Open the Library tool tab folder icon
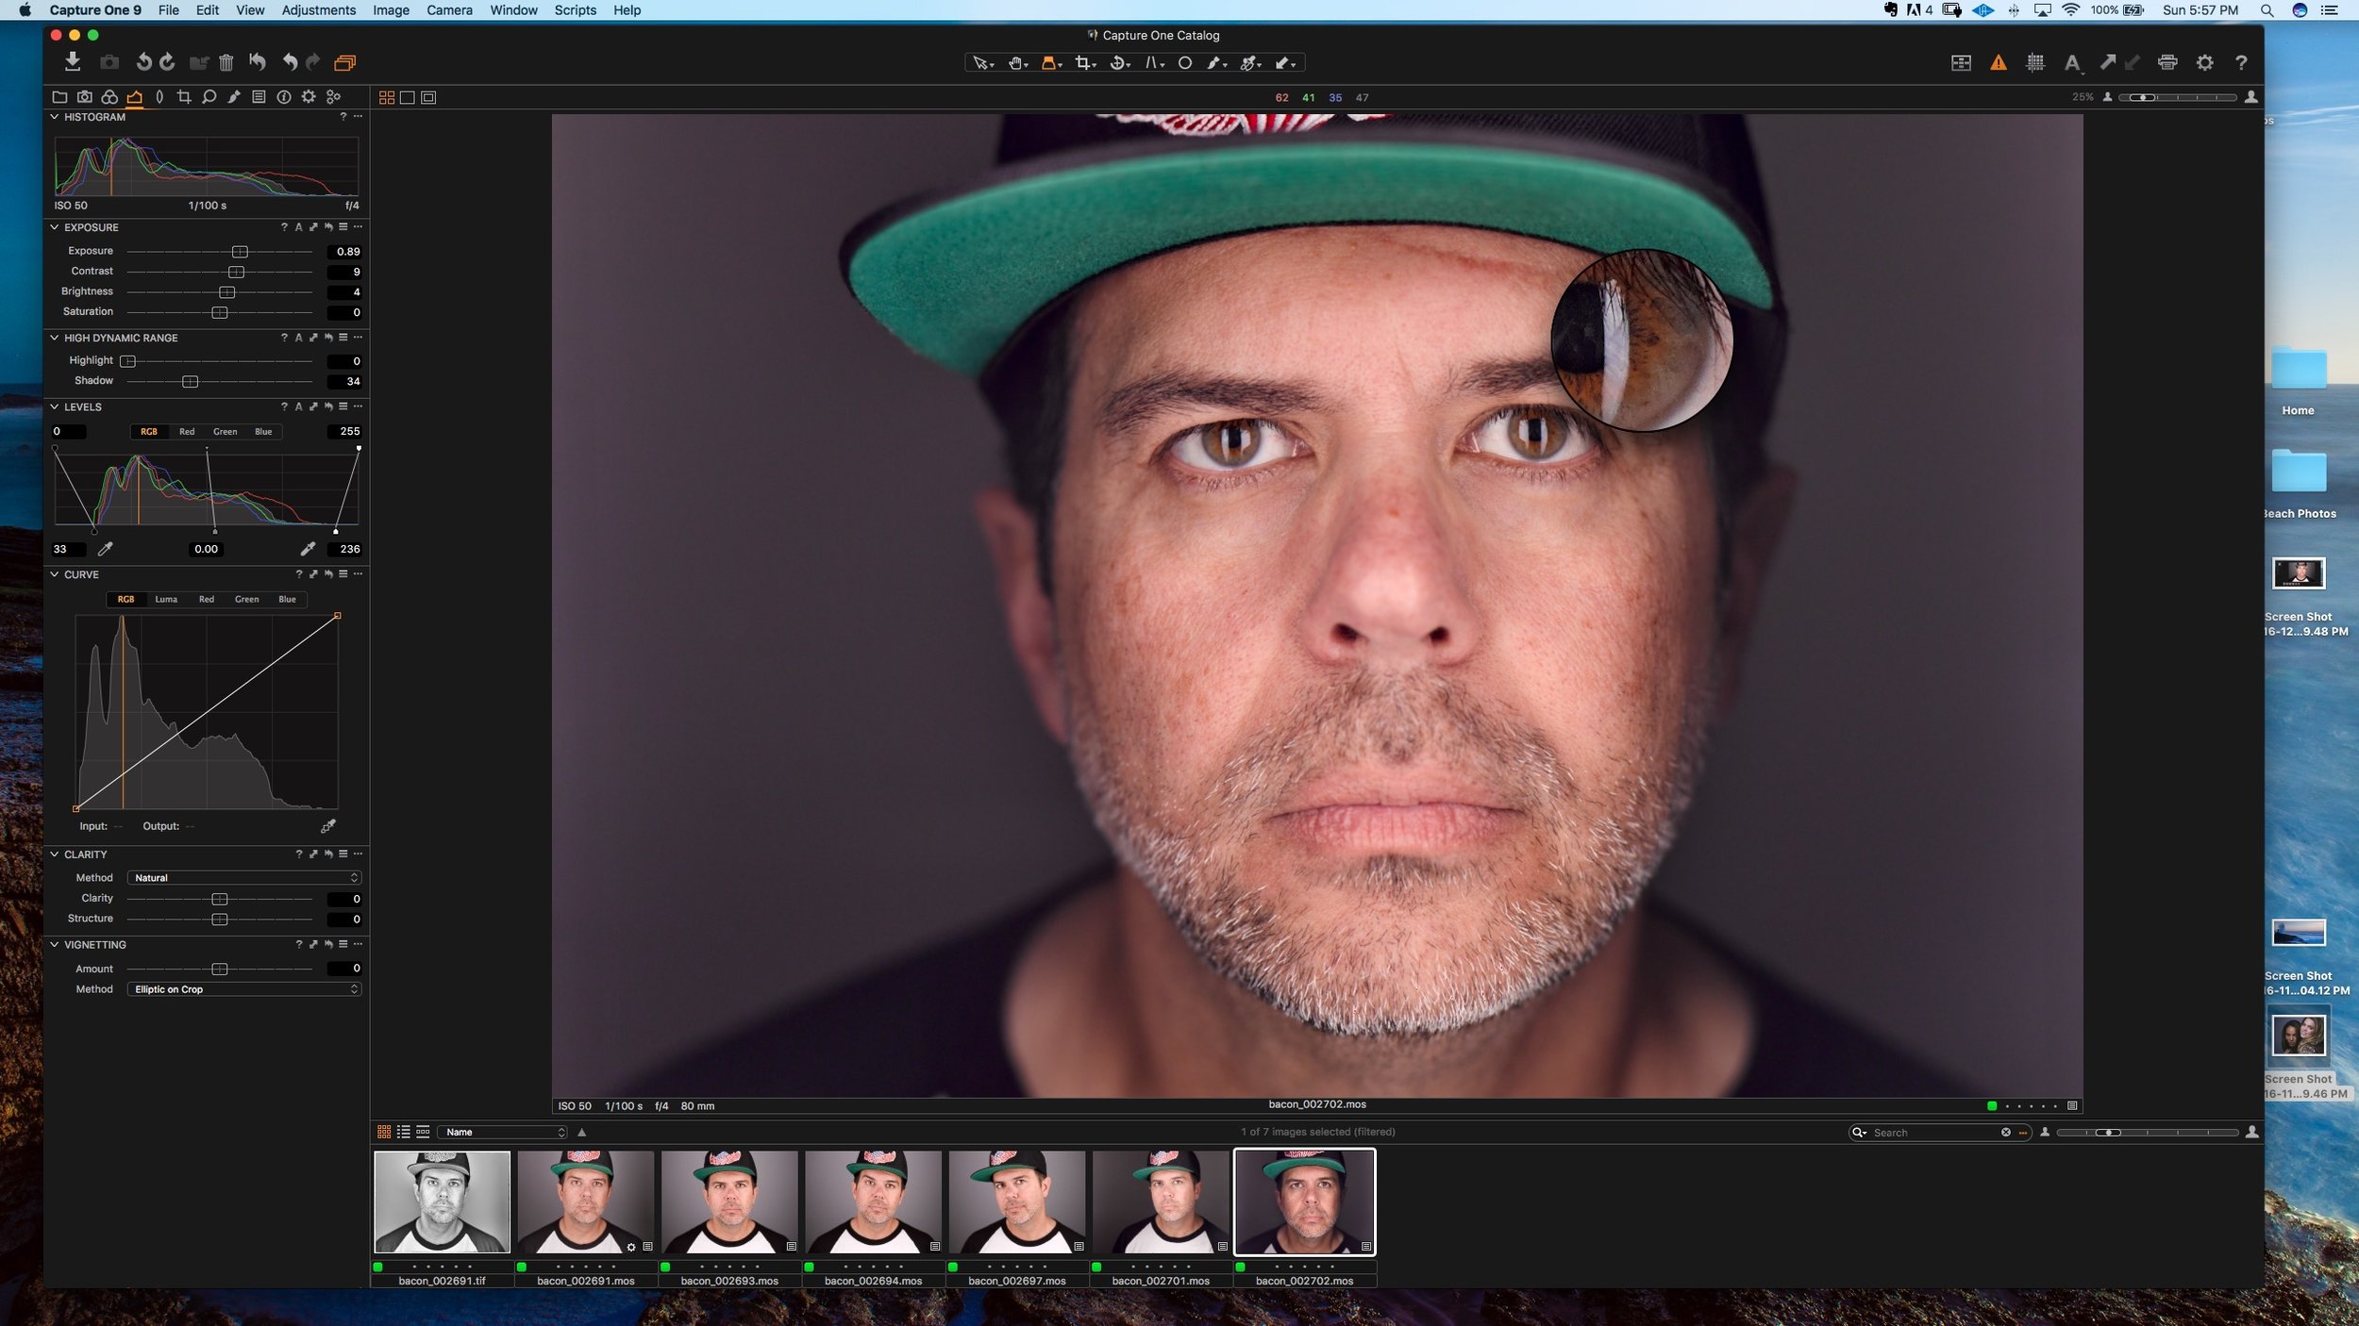2359x1326 pixels. coord(59,97)
